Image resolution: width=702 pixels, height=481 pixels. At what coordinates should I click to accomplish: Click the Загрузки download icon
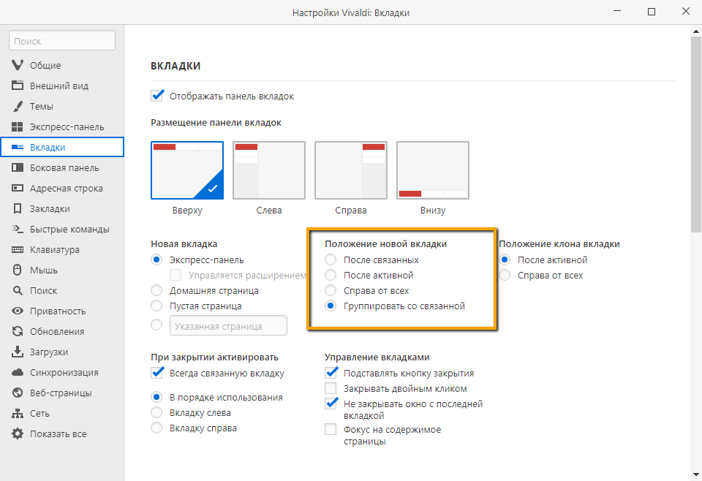tap(18, 352)
